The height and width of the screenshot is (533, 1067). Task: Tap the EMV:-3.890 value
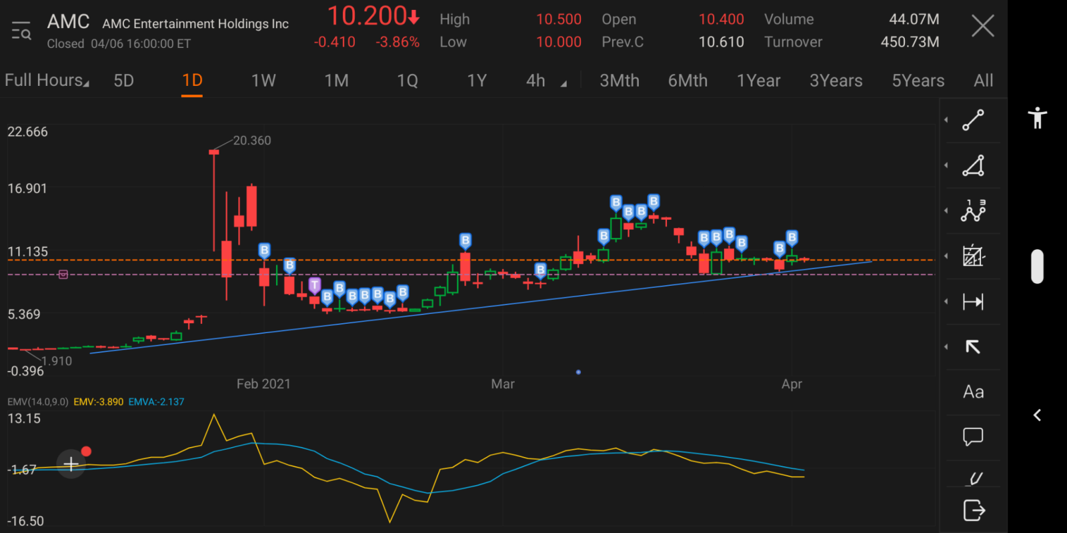[x=99, y=402]
